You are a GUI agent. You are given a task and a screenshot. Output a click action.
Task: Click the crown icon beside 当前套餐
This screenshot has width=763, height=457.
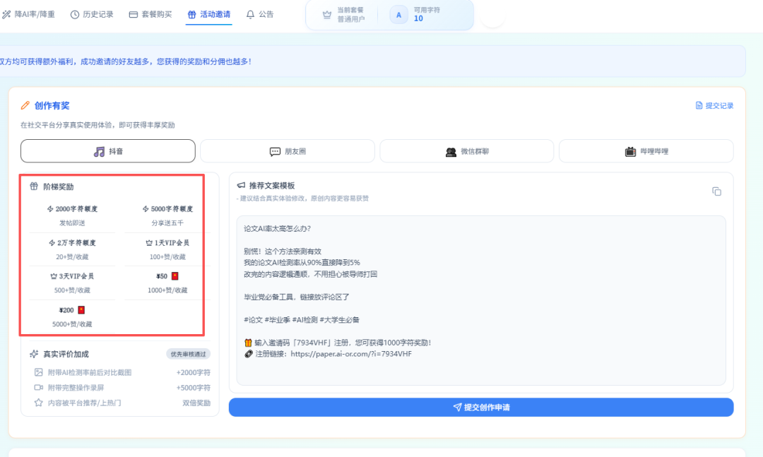click(x=327, y=15)
